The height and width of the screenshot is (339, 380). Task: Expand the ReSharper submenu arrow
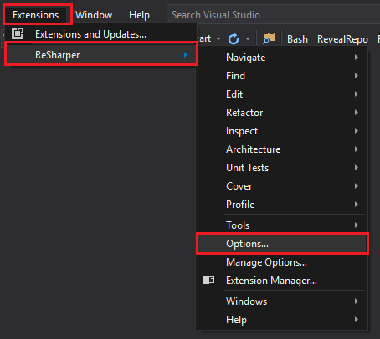pos(186,55)
